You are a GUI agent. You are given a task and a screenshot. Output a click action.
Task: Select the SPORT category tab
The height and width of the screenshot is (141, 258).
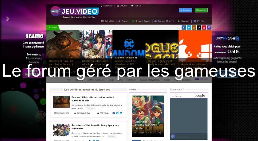(167, 80)
